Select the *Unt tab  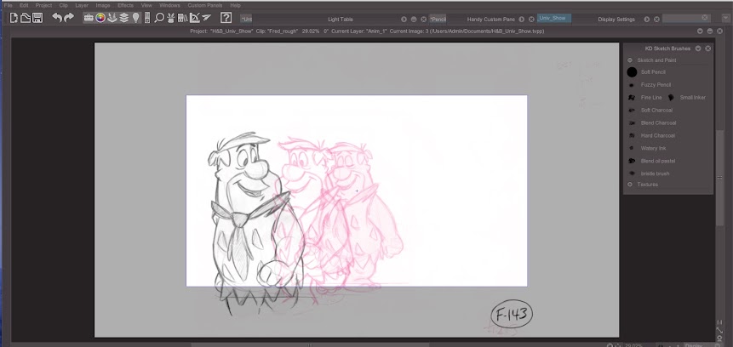coord(246,20)
